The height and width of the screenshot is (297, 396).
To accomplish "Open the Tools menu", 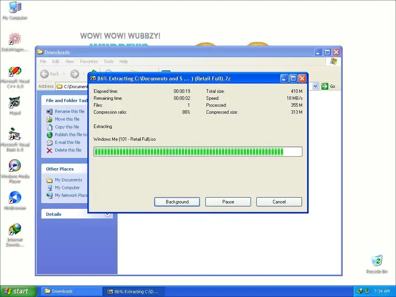I will point(109,61).
